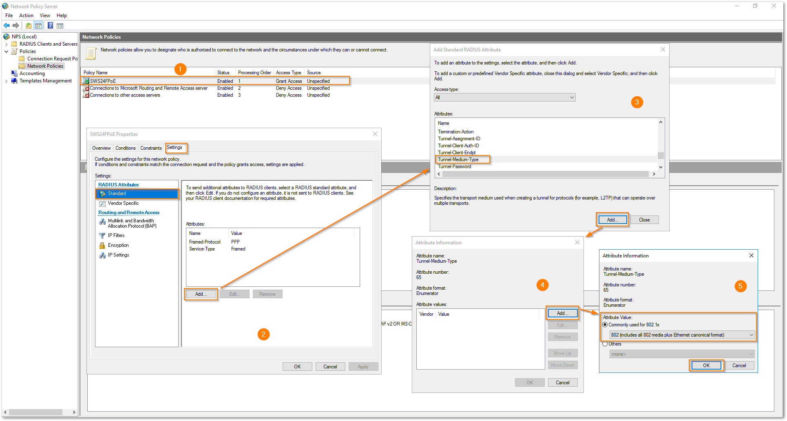Toggle the Show/Hide Console Tree icon
The width and height of the screenshot is (787, 421).
click(38, 26)
